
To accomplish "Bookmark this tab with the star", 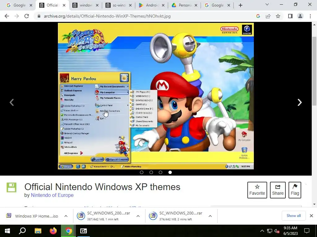I will click(278, 16).
